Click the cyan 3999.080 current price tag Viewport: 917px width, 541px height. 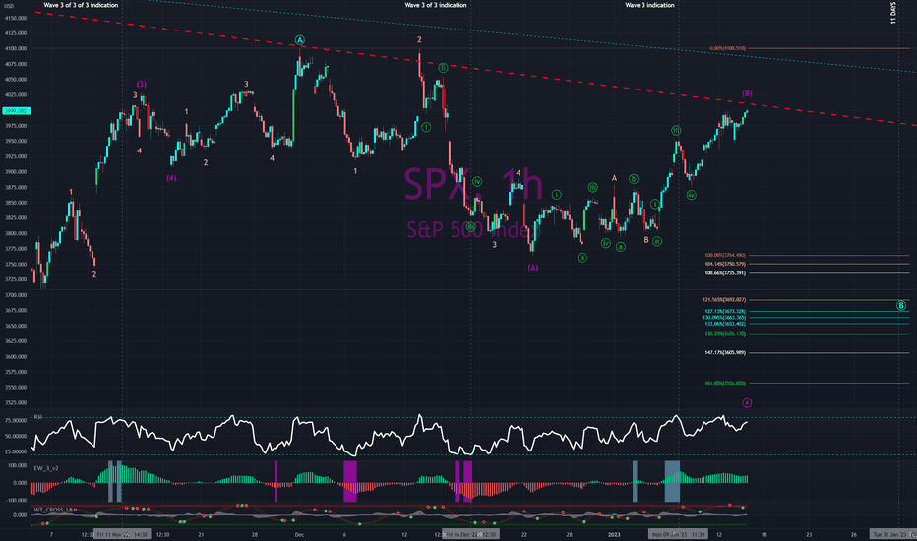click(16, 110)
